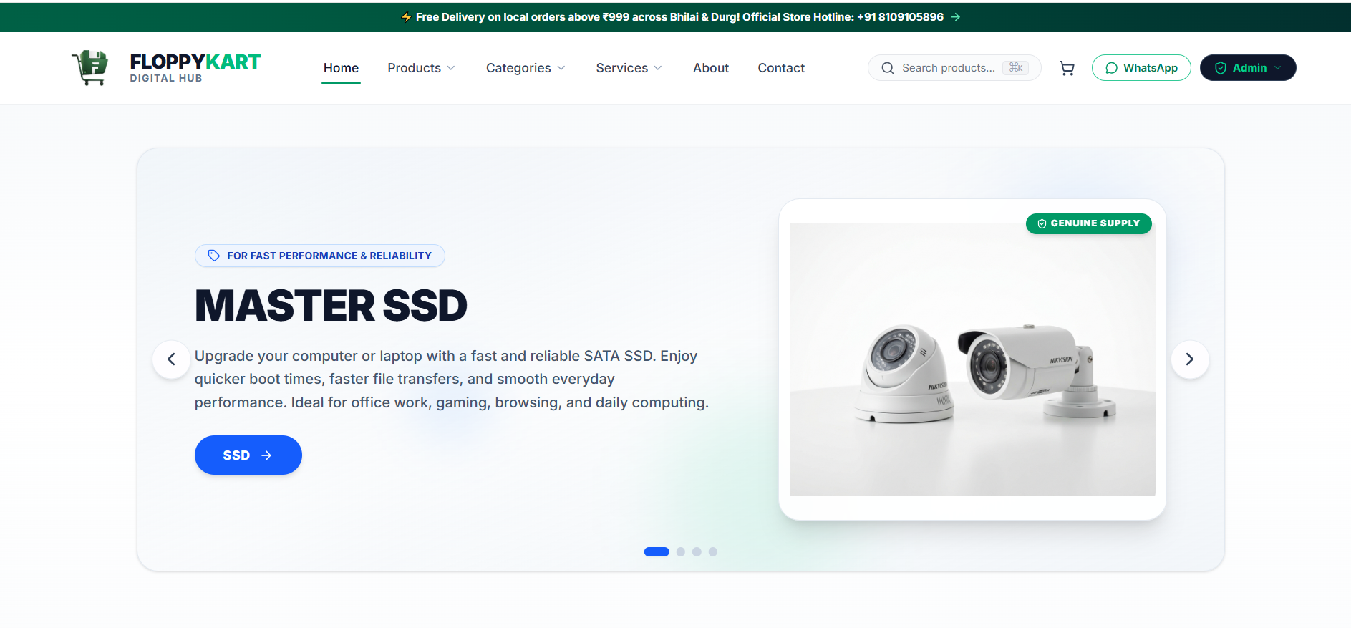Click the tag icon in performance badge

click(x=213, y=256)
